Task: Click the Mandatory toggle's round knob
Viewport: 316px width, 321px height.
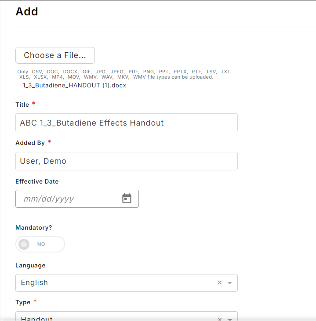Action: 24,244
